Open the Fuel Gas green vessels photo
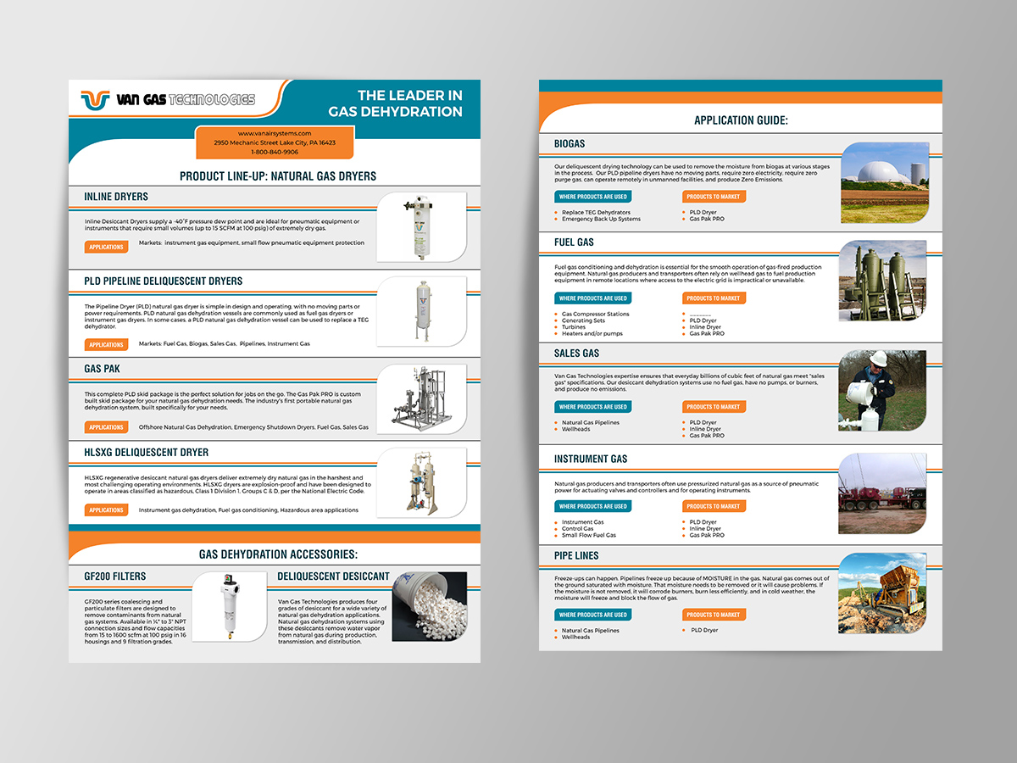The width and height of the screenshot is (1017, 763). [883, 281]
